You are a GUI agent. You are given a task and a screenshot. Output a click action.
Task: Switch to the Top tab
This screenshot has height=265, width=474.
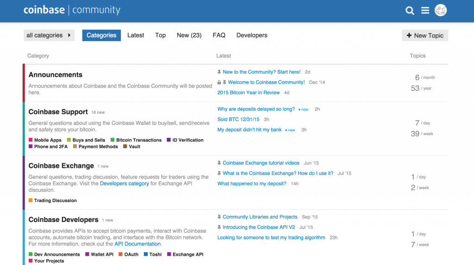[x=160, y=35]
